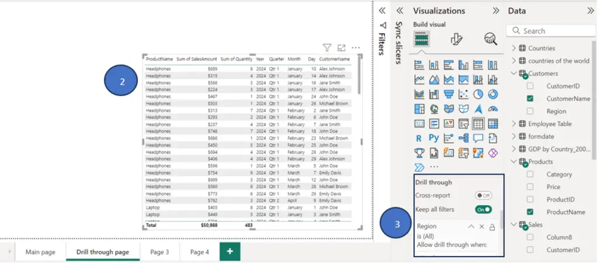
Task: Select the Power Automate visual
Action: [419, 167]
